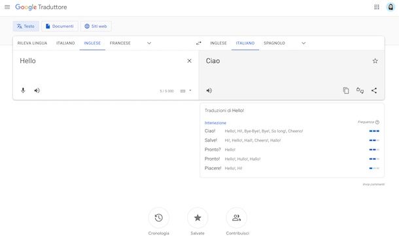This screenshot has width=399, height=247.
Task: Click the Interiezione category label
Action: click(215, 123)
